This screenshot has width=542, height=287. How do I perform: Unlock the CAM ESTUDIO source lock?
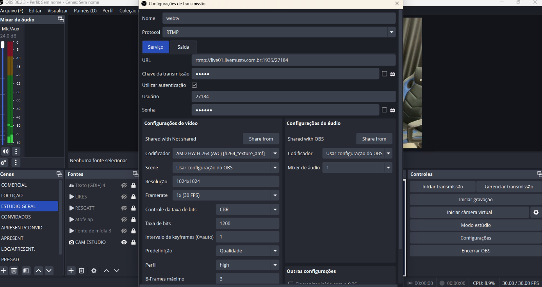[x=134, y=242]
